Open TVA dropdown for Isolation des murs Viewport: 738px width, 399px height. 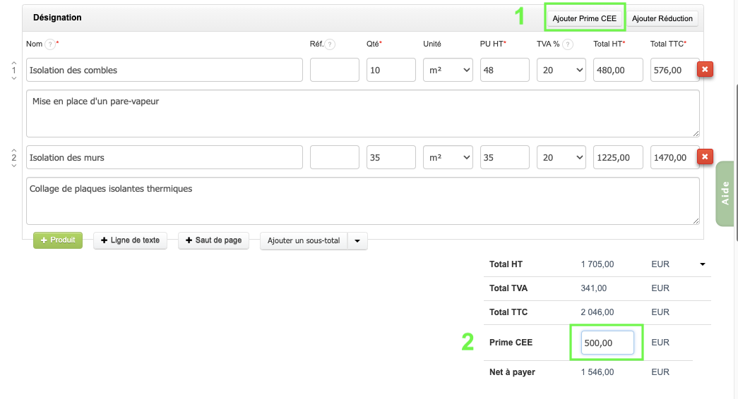[x=561, y=157]
